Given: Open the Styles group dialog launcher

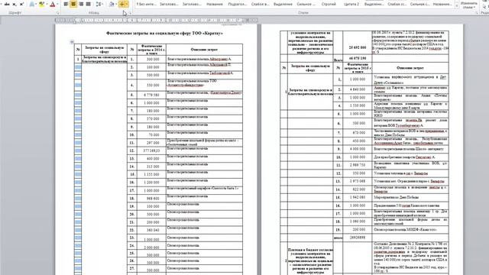Looking at the screenshot, I should pyautogui.click(x=477, y=13).
